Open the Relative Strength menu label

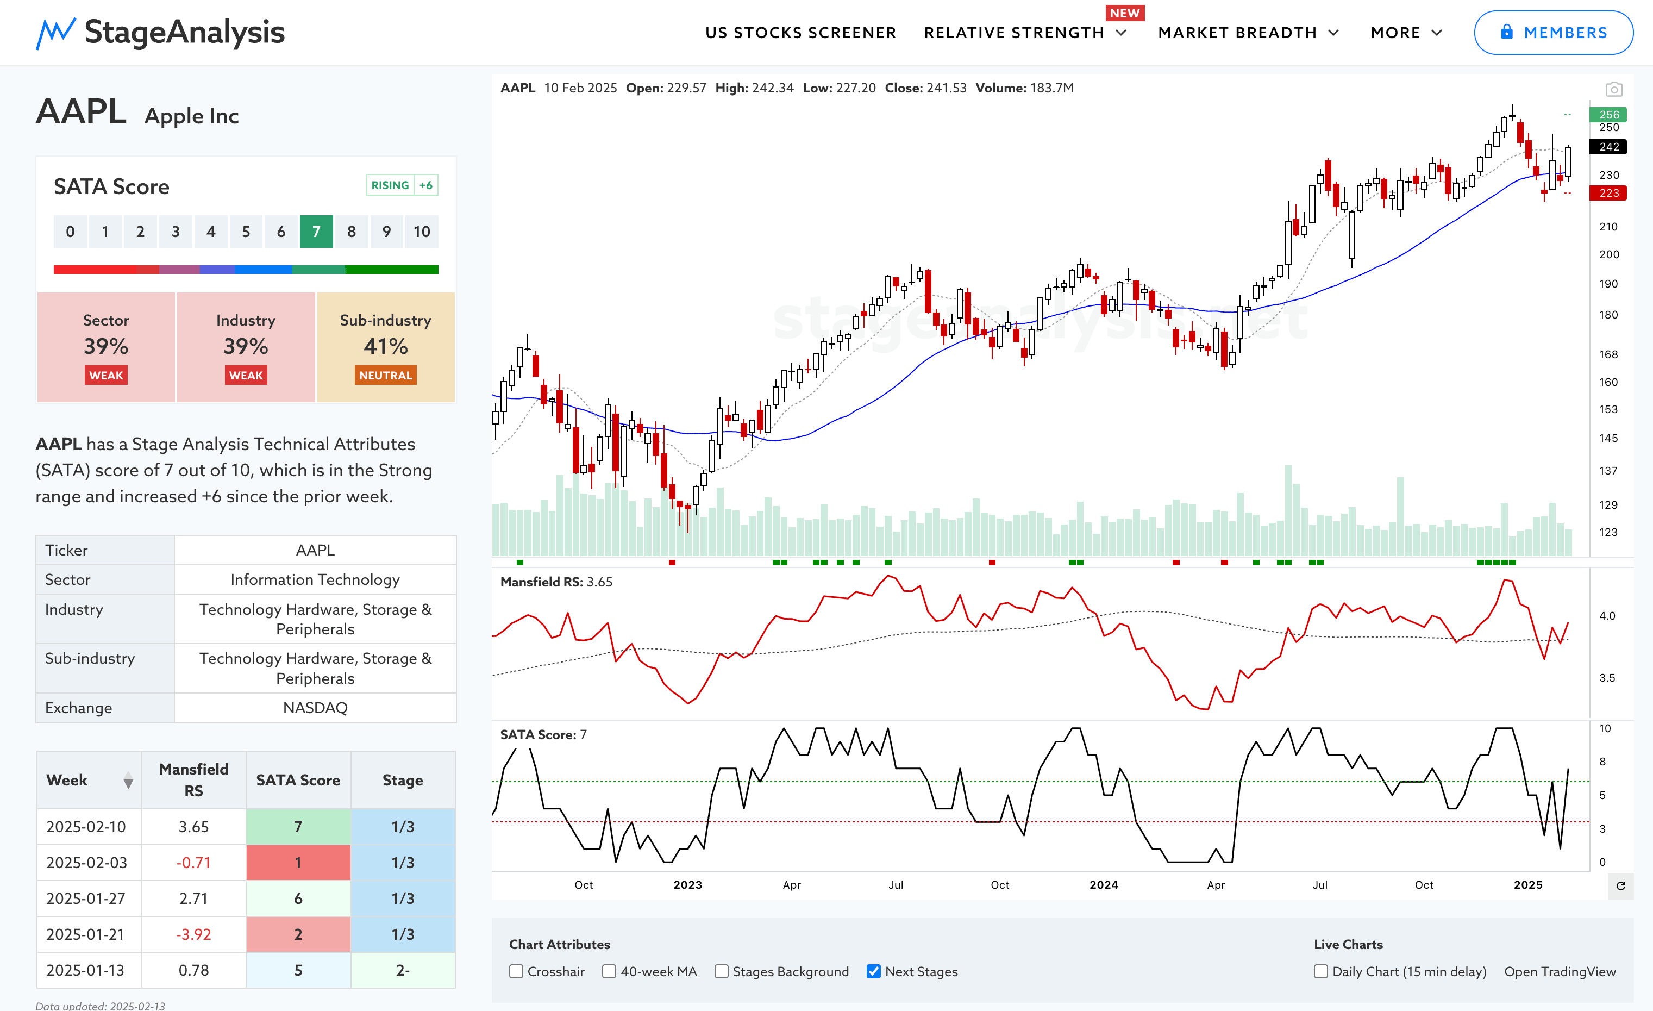[1013, 33]
